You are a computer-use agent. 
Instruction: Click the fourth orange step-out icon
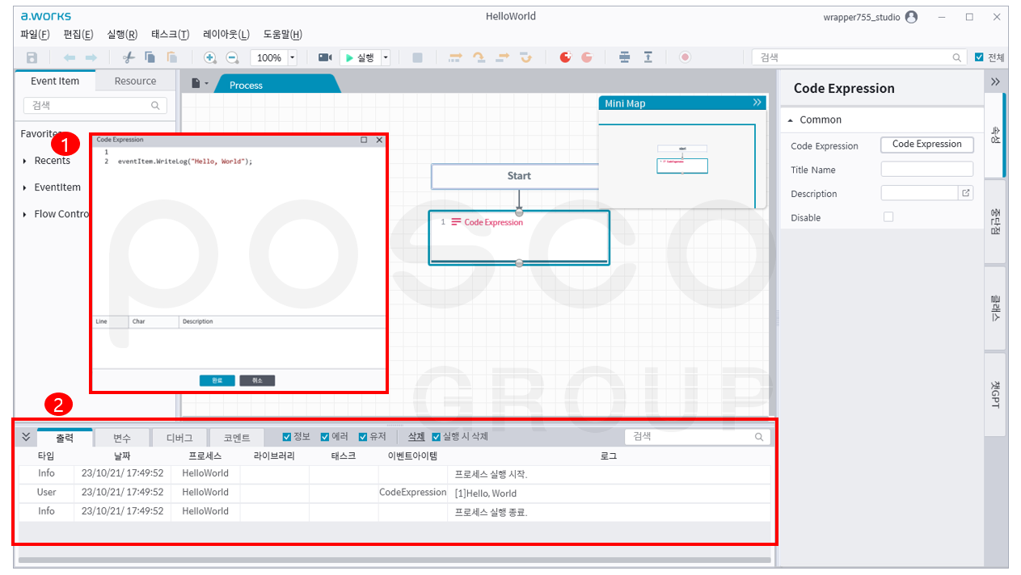[x=526, y=57]
